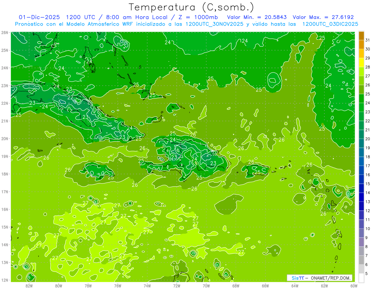This screenshot has height=290, width=376.
Task: Click "Valor Min. = 20.5843" text
Action: [x=257, y=18]
